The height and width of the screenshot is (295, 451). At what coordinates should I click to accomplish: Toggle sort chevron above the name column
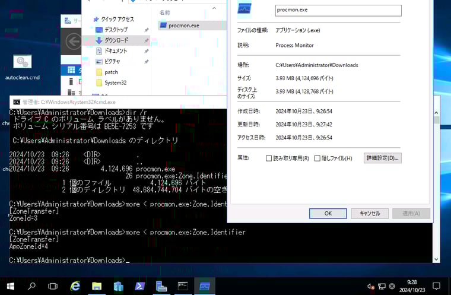214,8
